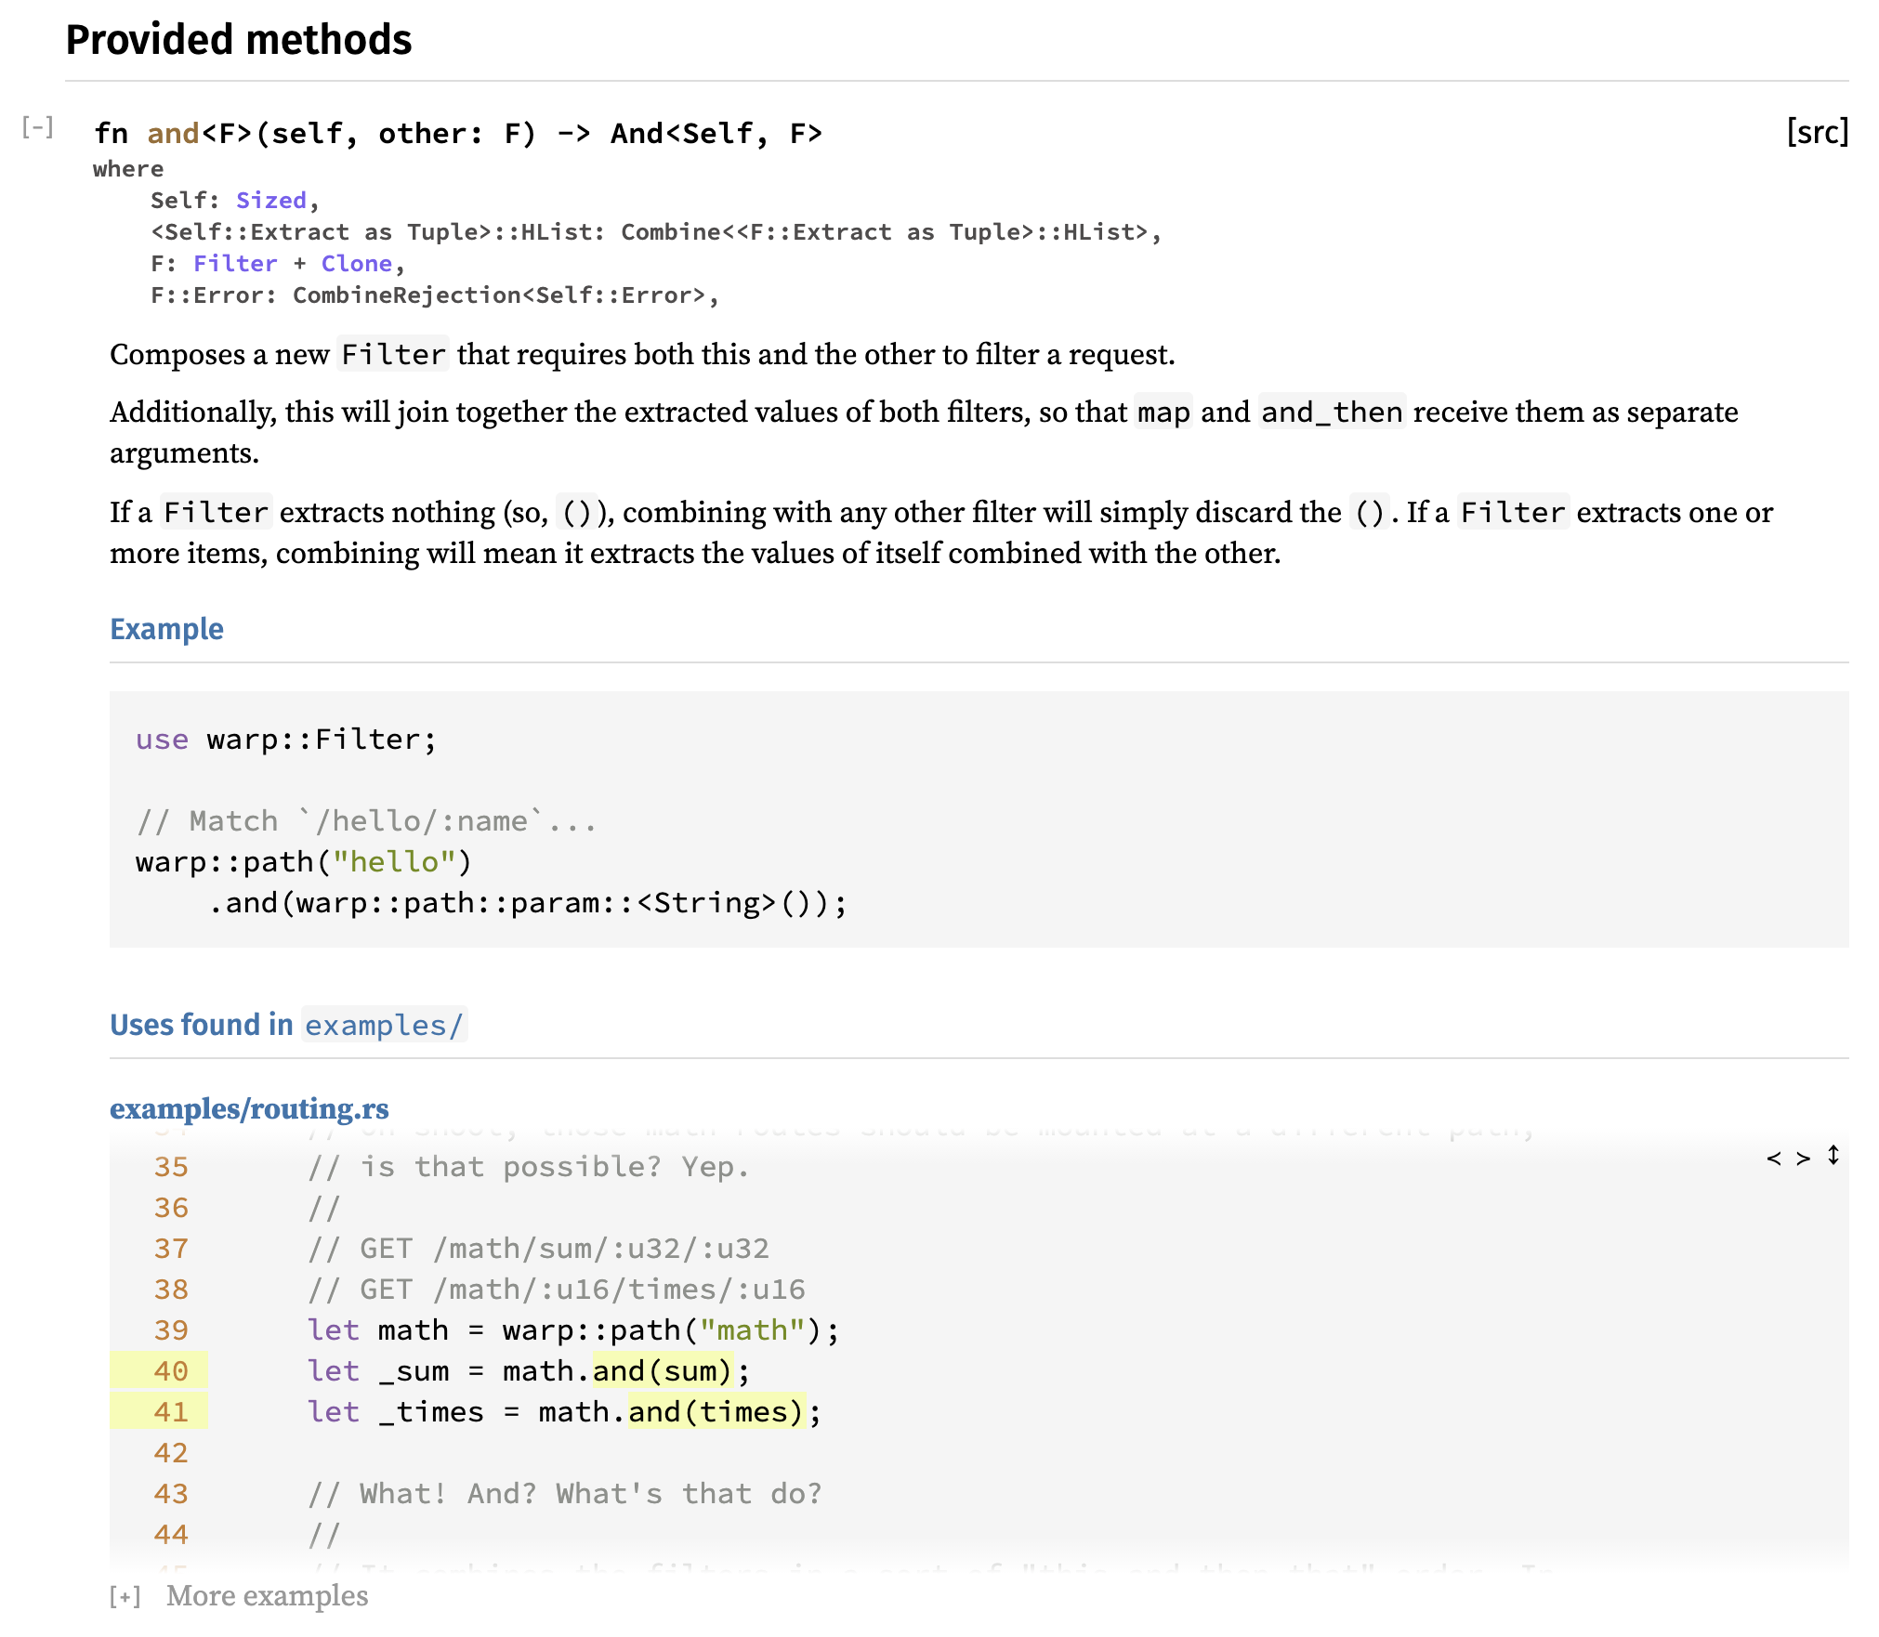Open the Sized trait link
This screenshot has width=1879, height=1637.
(x=271, y=201)
